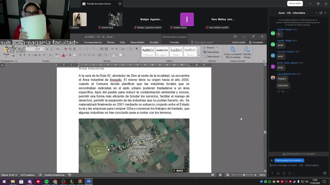Align text left
Viewport: 330px width, 185px height.
click(x=80, y=55)
